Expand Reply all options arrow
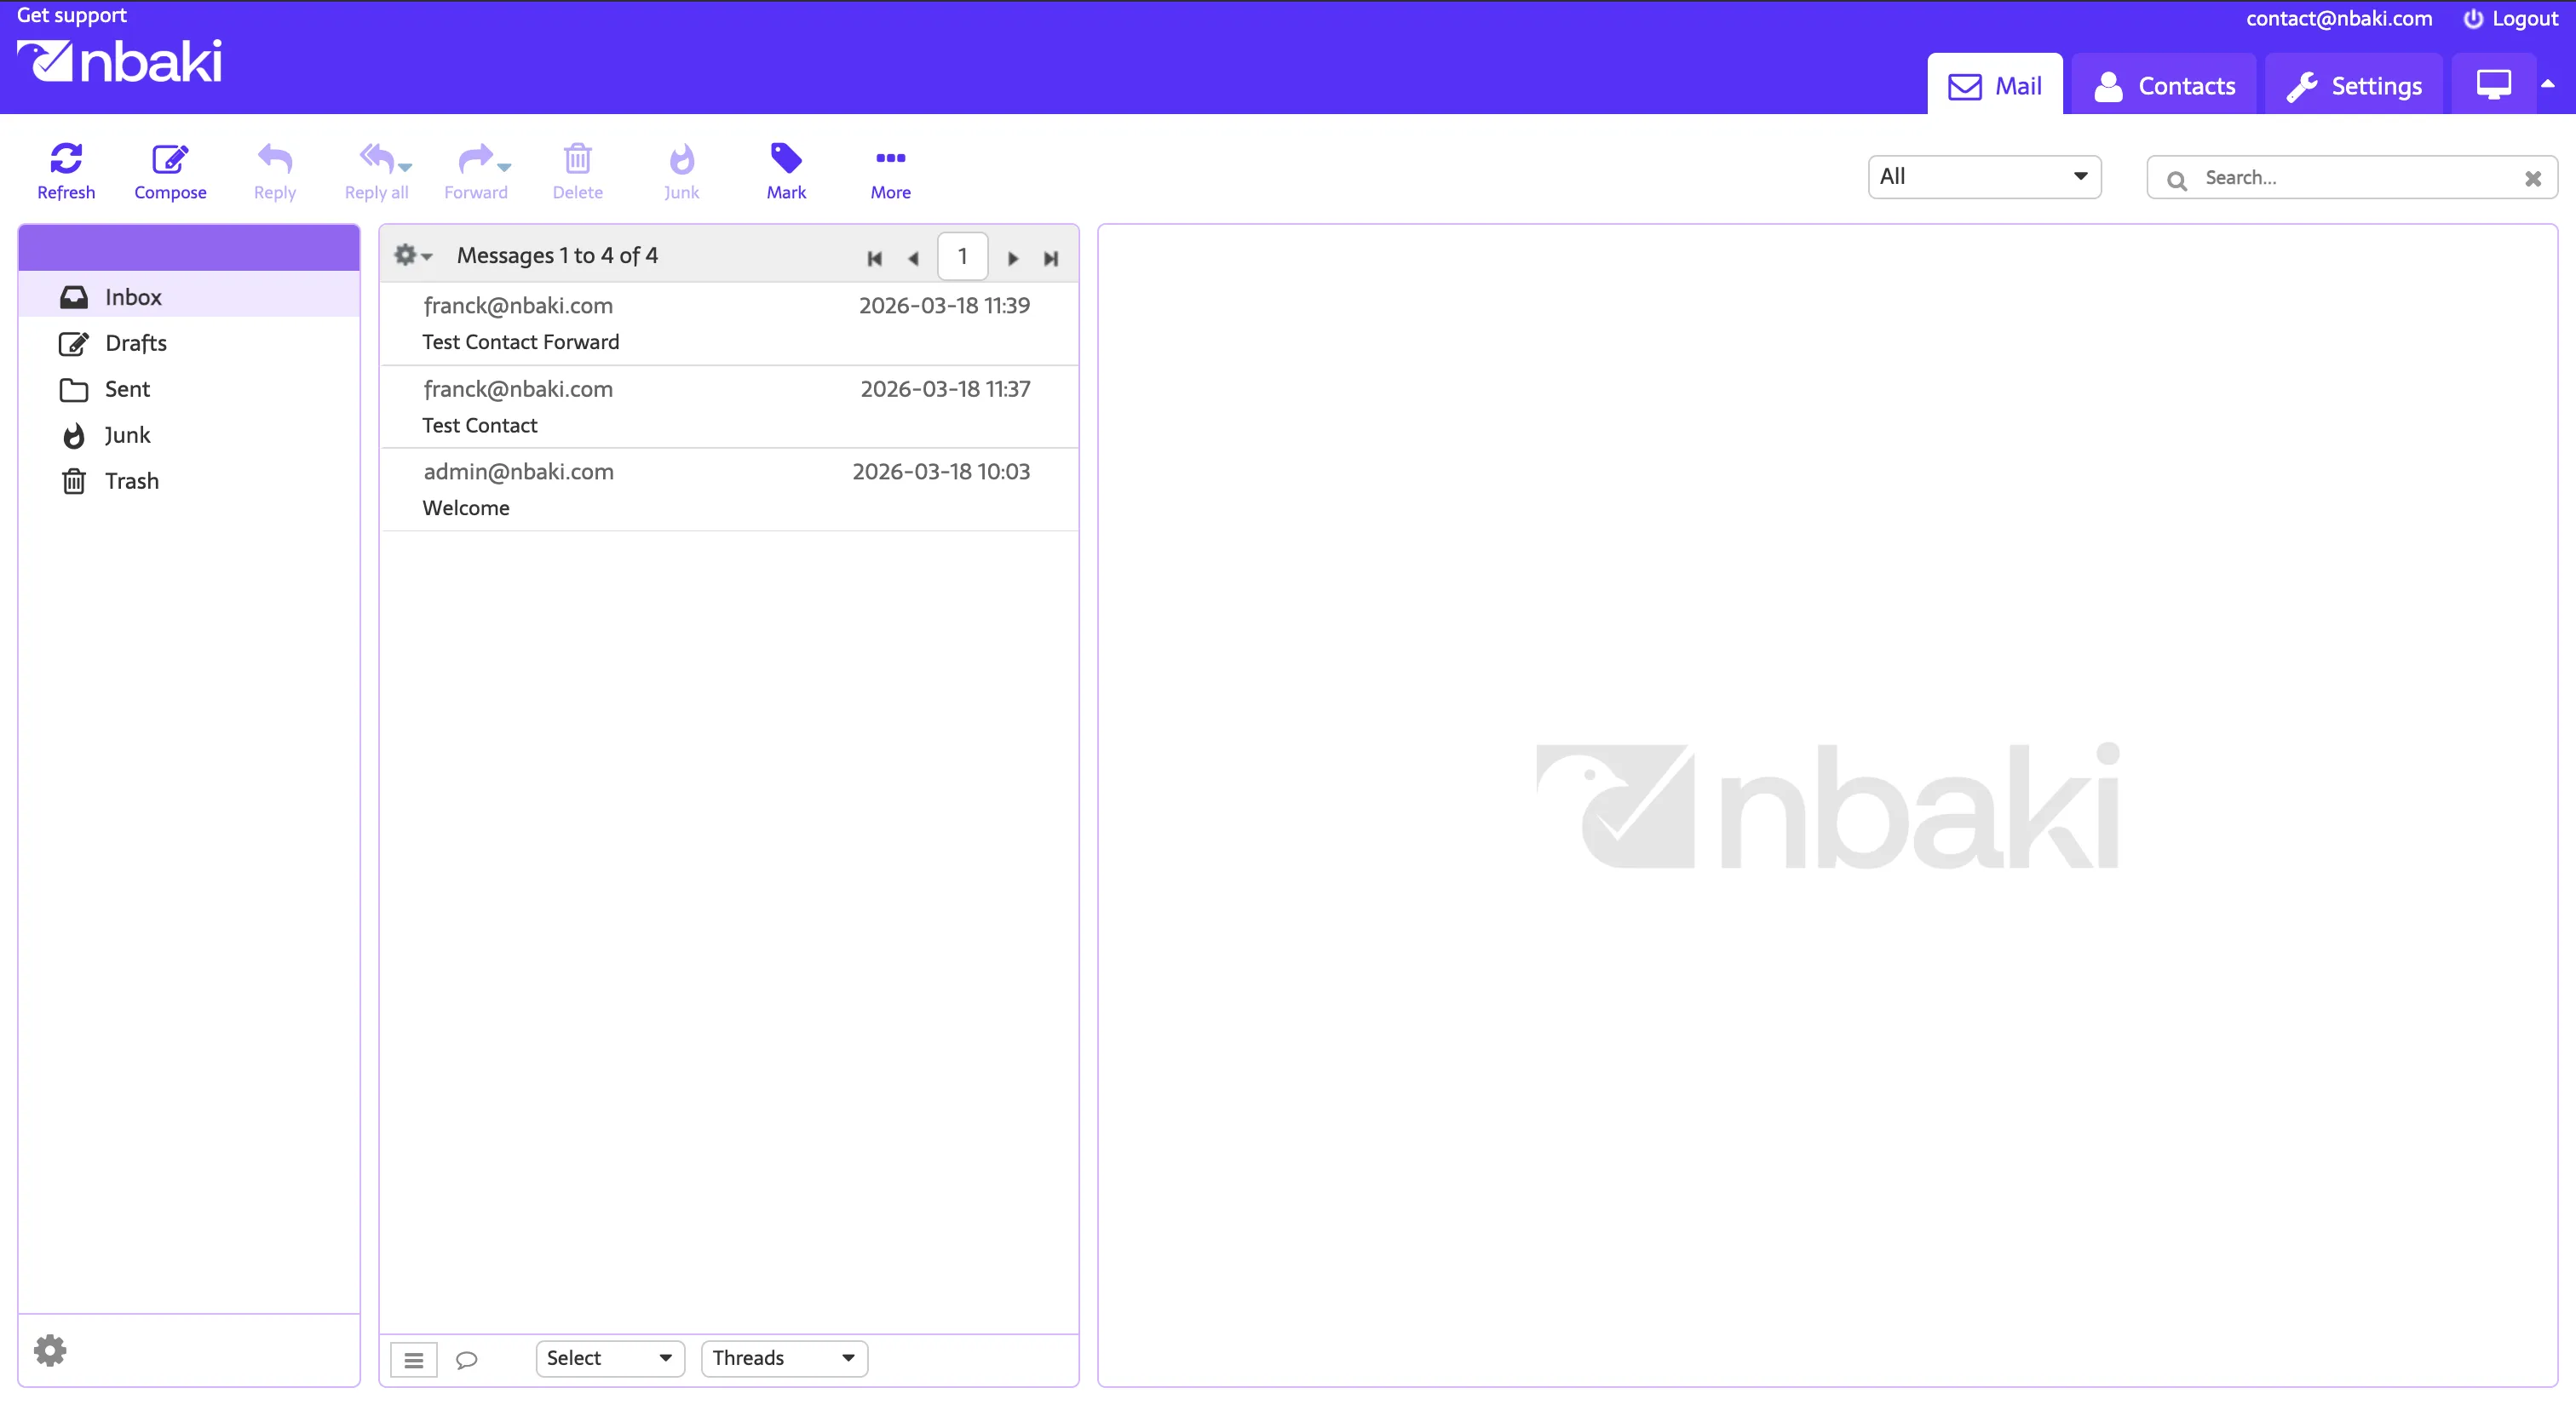This screenshot has width=2576, height=1422. pos(405,166)
